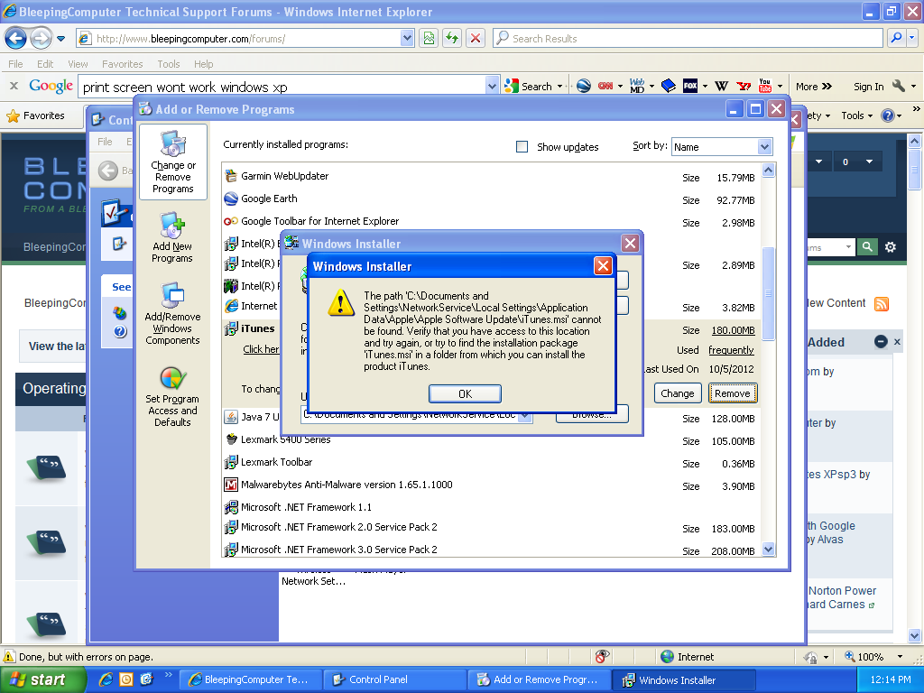Click the Change button for iTunes

pos(677,393)
